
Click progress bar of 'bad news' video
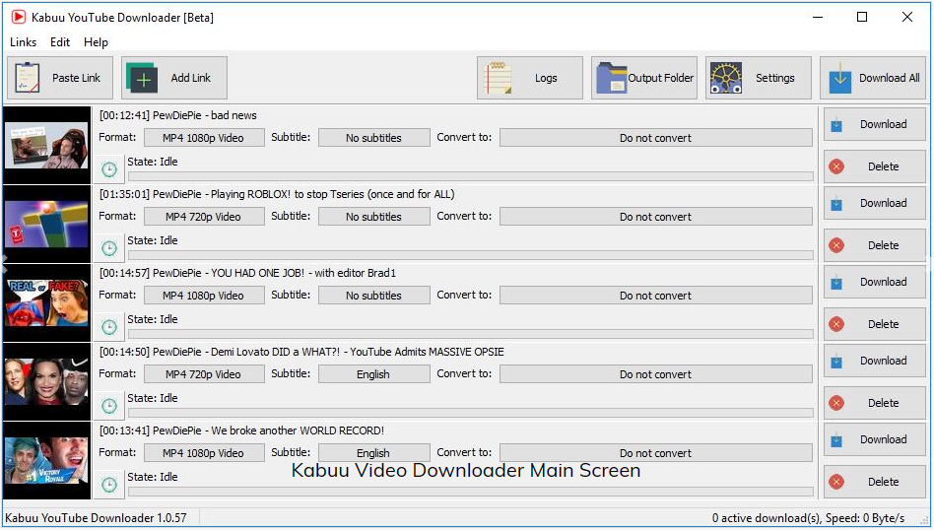click(471, 176)
